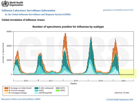This screenshot has width=139, height=103.
Task: Click the generated on 25/10/2020 timestamp
Action: click(118, 10)
